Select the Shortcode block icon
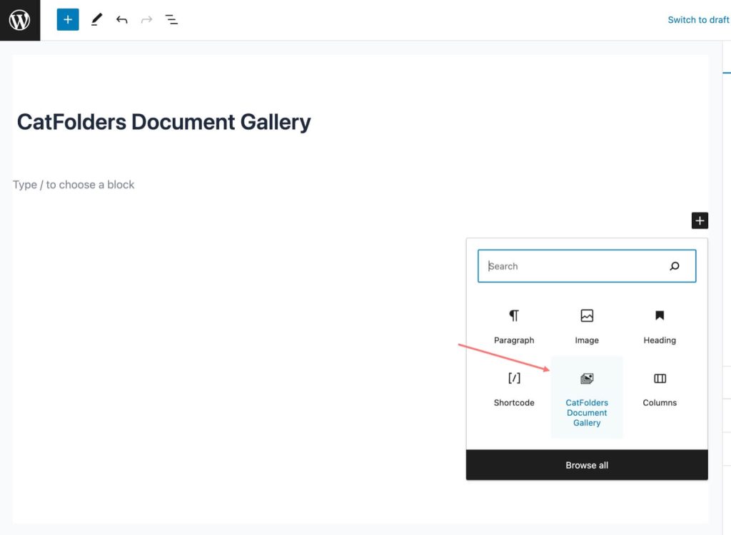This screenshot has height=535, width=731. [x=514, y=378]
